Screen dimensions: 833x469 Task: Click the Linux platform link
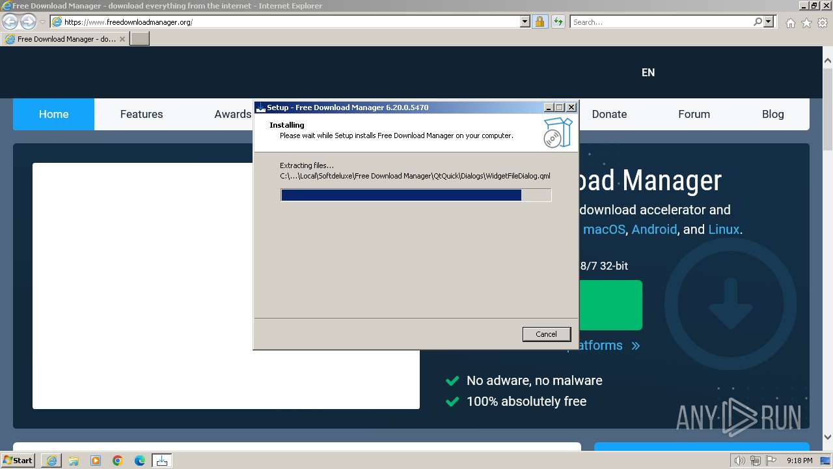click(x=724, y=229)
